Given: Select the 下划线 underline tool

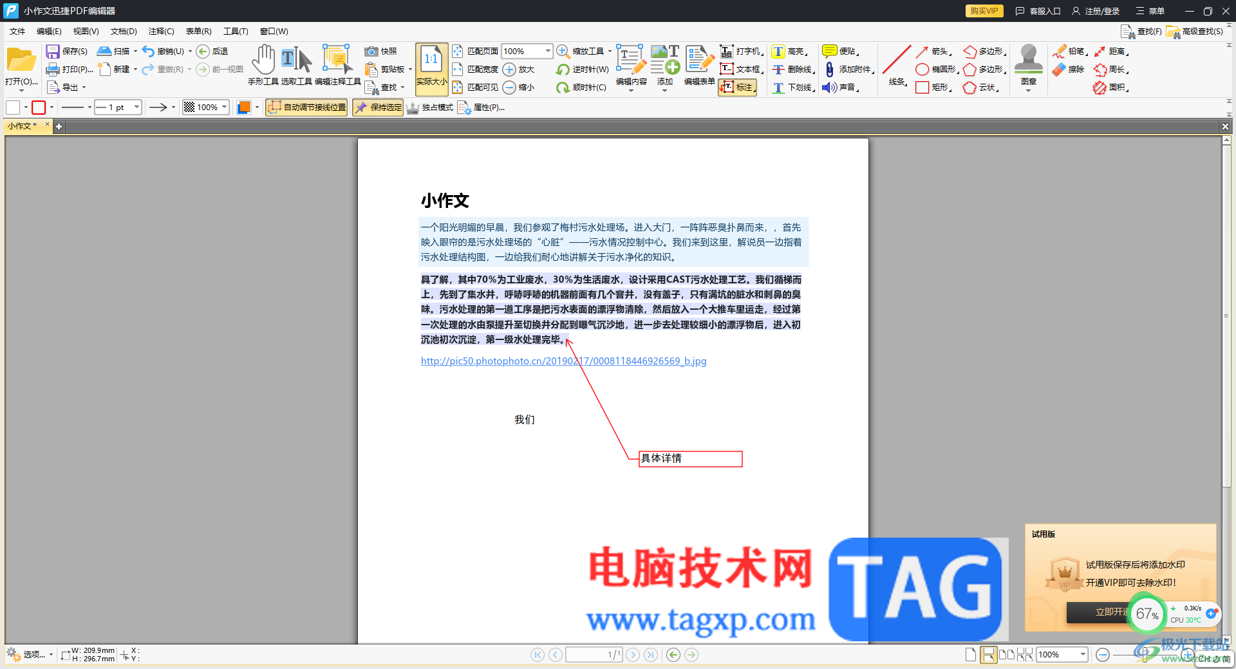Looking at the screenshot, I should (x=792, y=87).
